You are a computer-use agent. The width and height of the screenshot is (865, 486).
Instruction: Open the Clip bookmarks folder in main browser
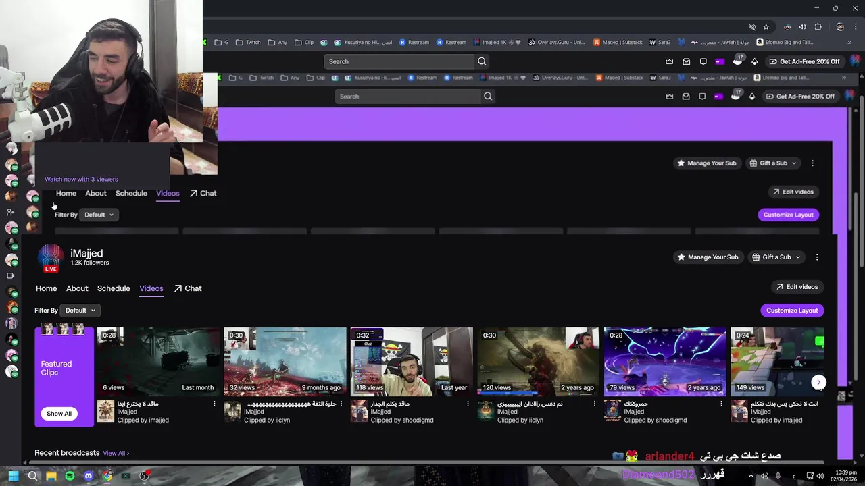(x=303, y=42)
